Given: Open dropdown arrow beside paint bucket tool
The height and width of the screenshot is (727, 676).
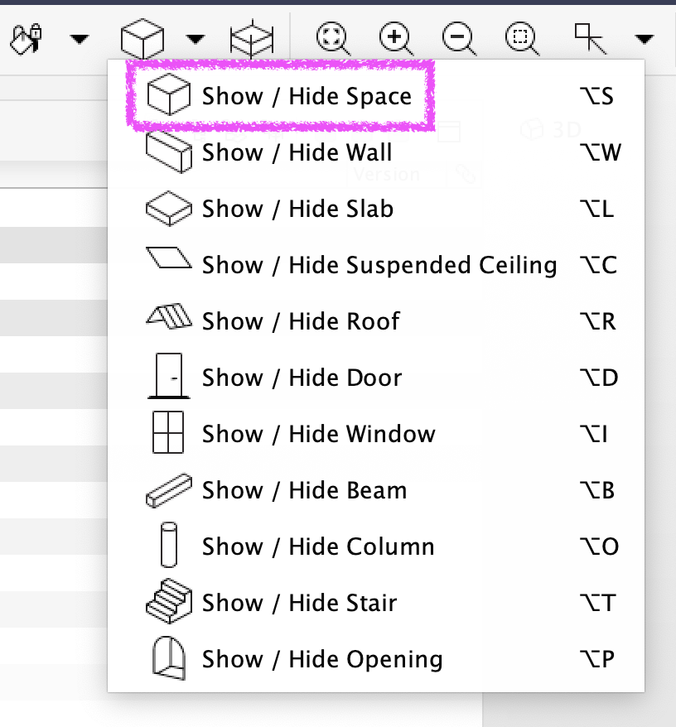Looking at the screenshot, I should [79, 39].
